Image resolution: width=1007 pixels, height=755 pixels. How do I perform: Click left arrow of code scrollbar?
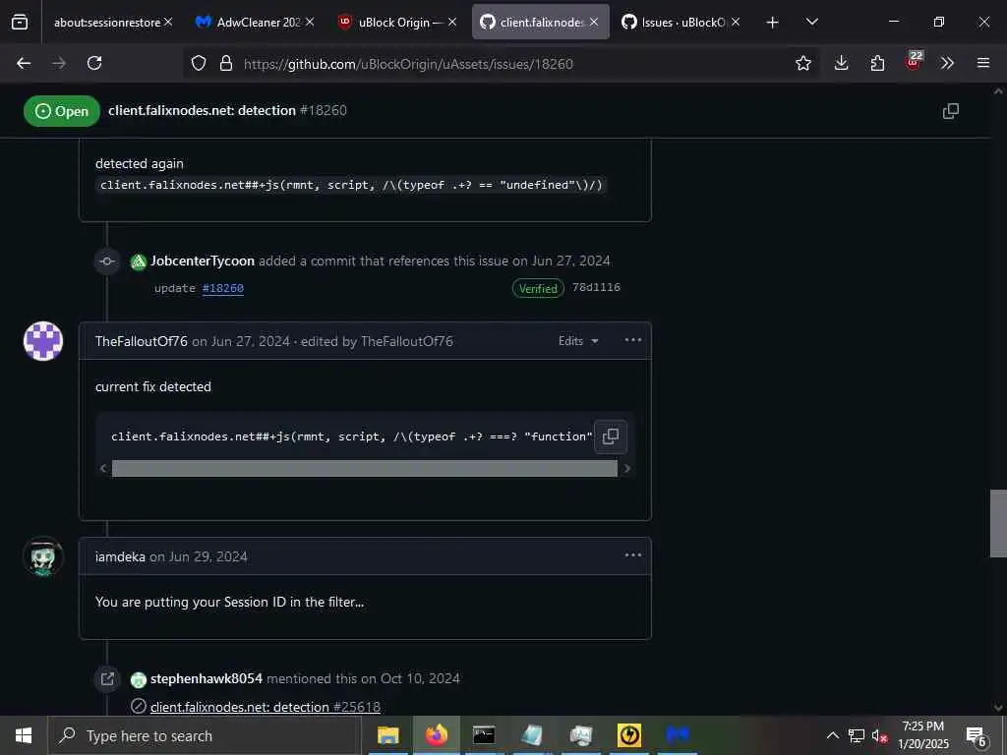pyautogui.click(x=103, y=468)
